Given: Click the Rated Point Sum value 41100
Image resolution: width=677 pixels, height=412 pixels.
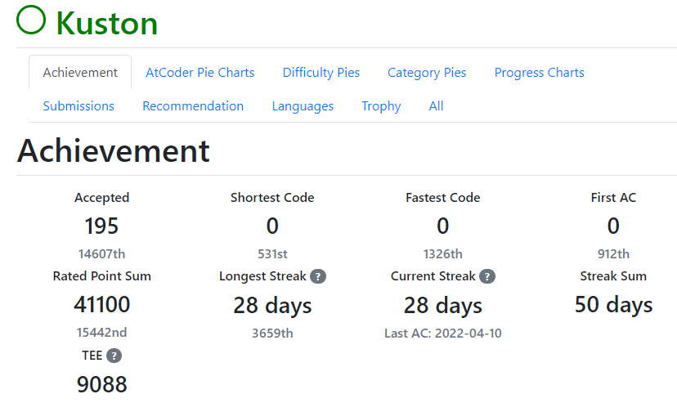Looking at the screenshot, I should coord(102,304).
